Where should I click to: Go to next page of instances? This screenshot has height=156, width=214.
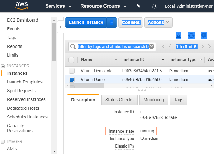click(x=203, y=47)
